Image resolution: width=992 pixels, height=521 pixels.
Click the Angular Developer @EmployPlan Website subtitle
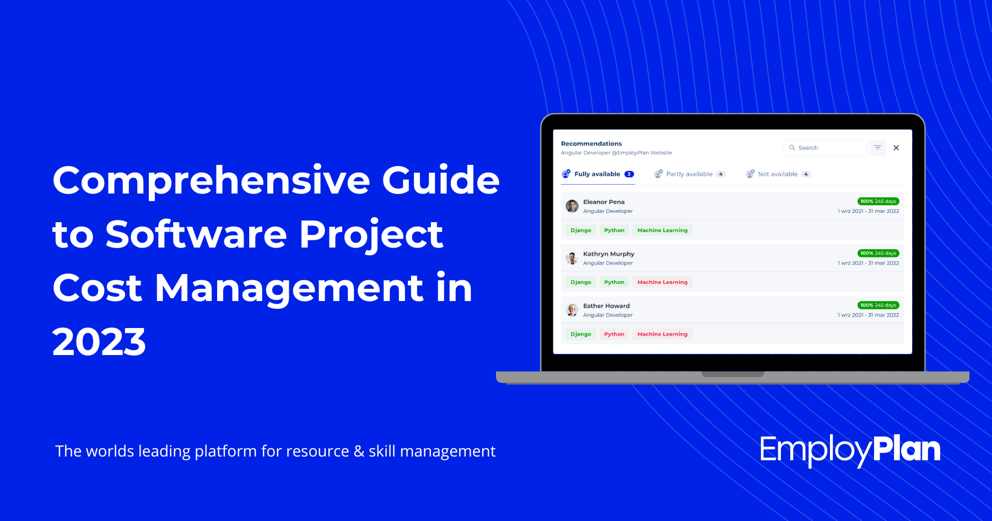coord(616,153)
